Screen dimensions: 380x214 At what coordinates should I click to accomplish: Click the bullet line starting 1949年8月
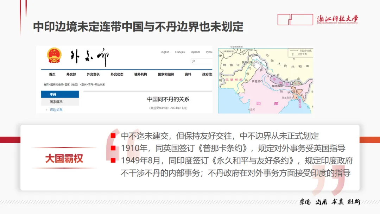[237, 160]
